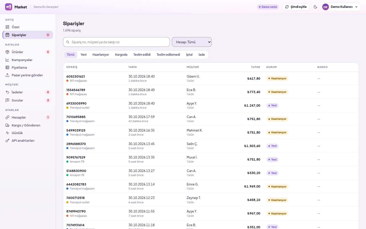Open order 9095767529

(76, 157)
